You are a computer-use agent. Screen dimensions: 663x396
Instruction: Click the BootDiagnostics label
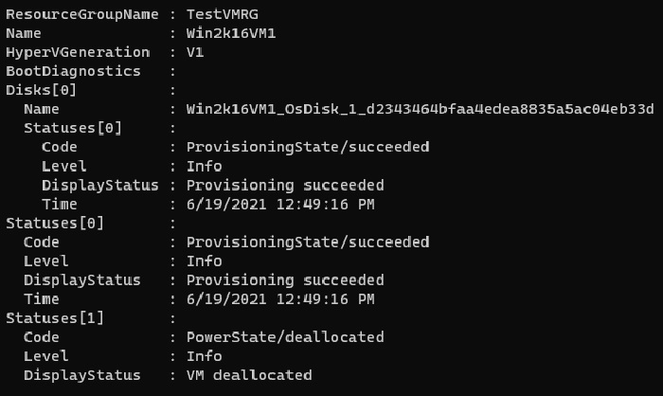point(73,71)
